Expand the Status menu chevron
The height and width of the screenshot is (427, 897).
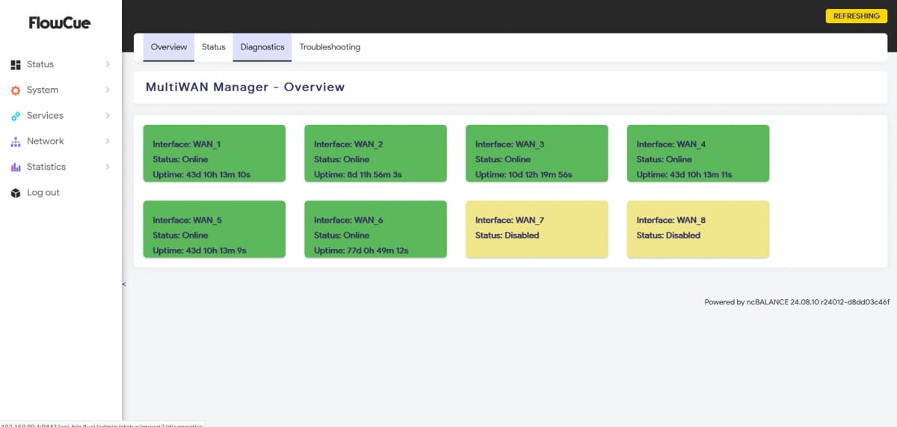[108, 64]
